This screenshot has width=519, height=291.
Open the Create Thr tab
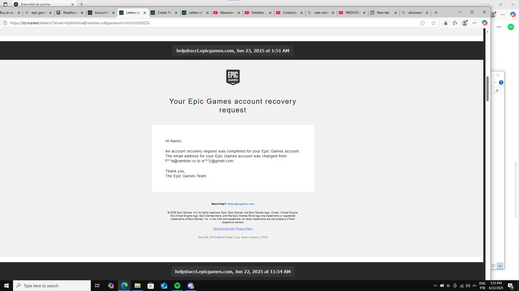164,13
